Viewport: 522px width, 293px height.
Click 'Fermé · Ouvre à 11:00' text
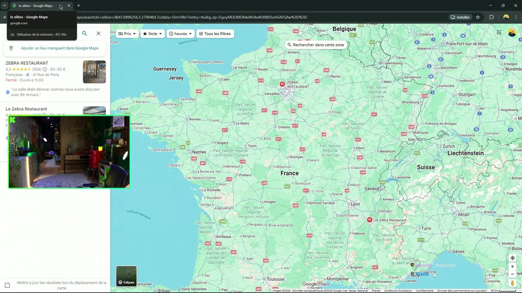point(24,80)
